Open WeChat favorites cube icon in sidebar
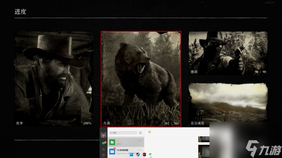This screenshot has width=282, height=158. point(104,155)
